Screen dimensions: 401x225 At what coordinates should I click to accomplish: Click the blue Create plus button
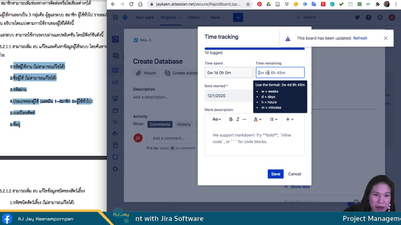pos(238,17)
